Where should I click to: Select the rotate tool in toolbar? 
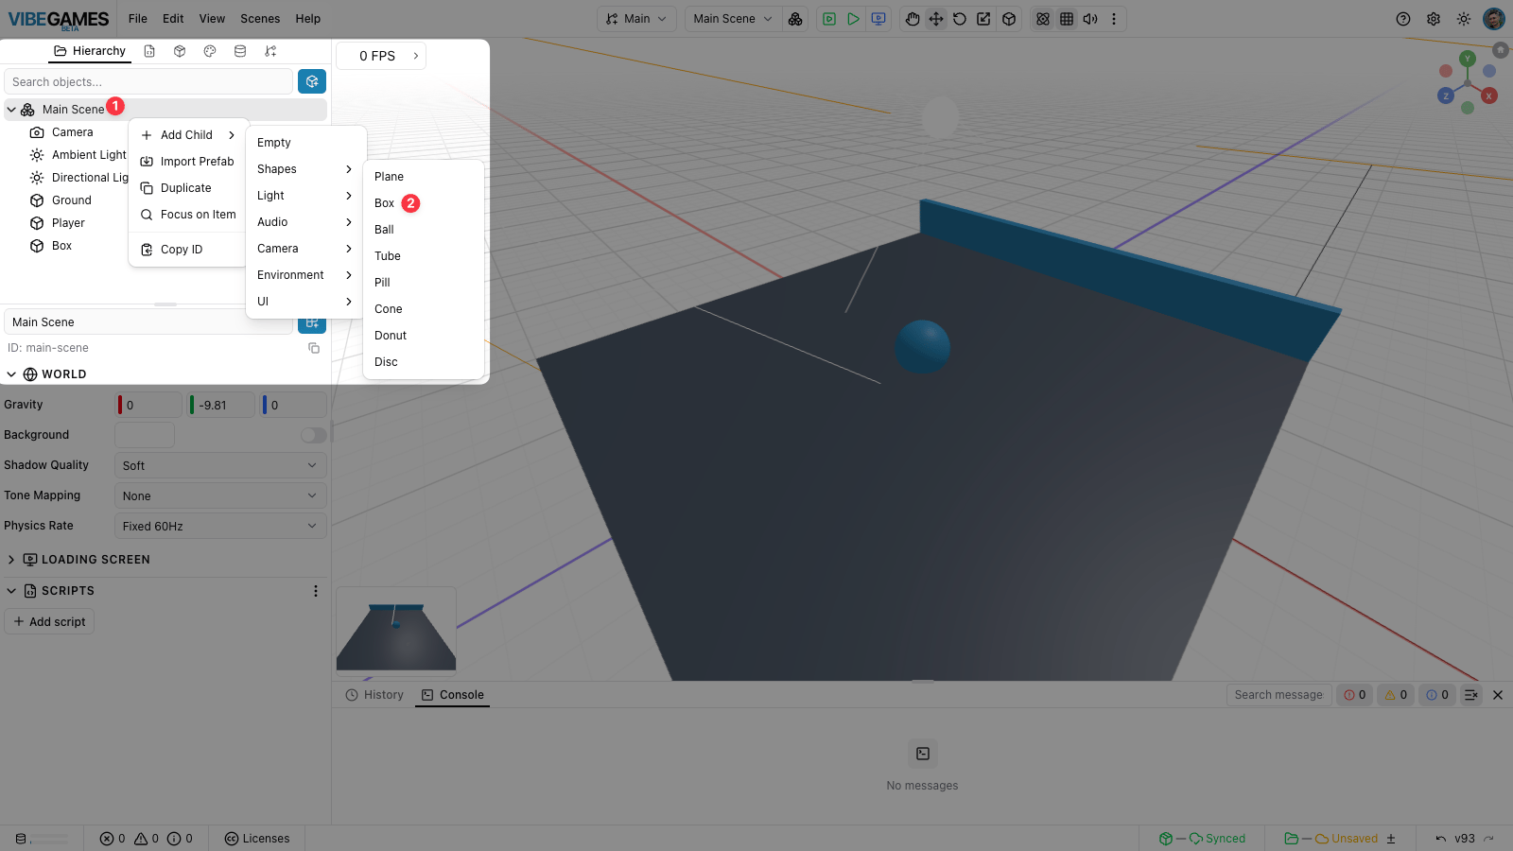[x=960, y=19]
